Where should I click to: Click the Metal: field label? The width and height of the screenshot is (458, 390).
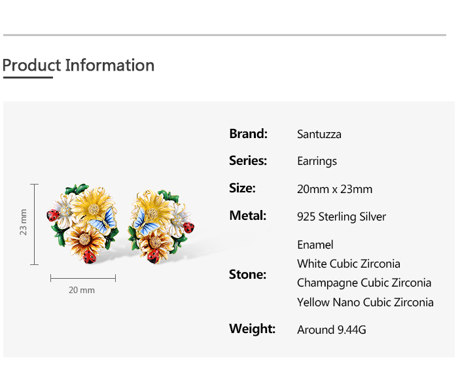(x=248, y=216)
